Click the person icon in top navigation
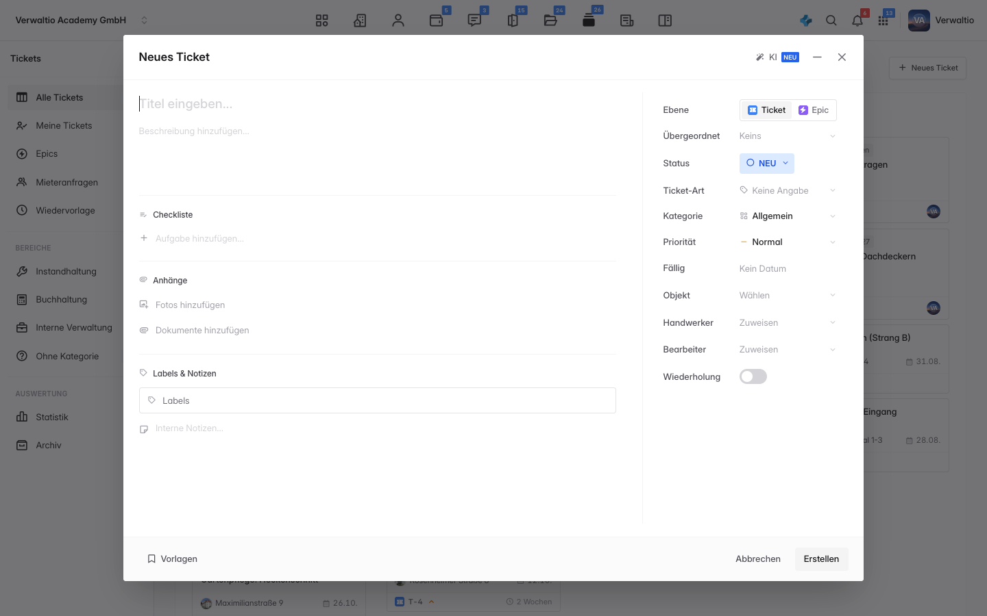Viewport: 987px width, 616px height. pos(398,21)
